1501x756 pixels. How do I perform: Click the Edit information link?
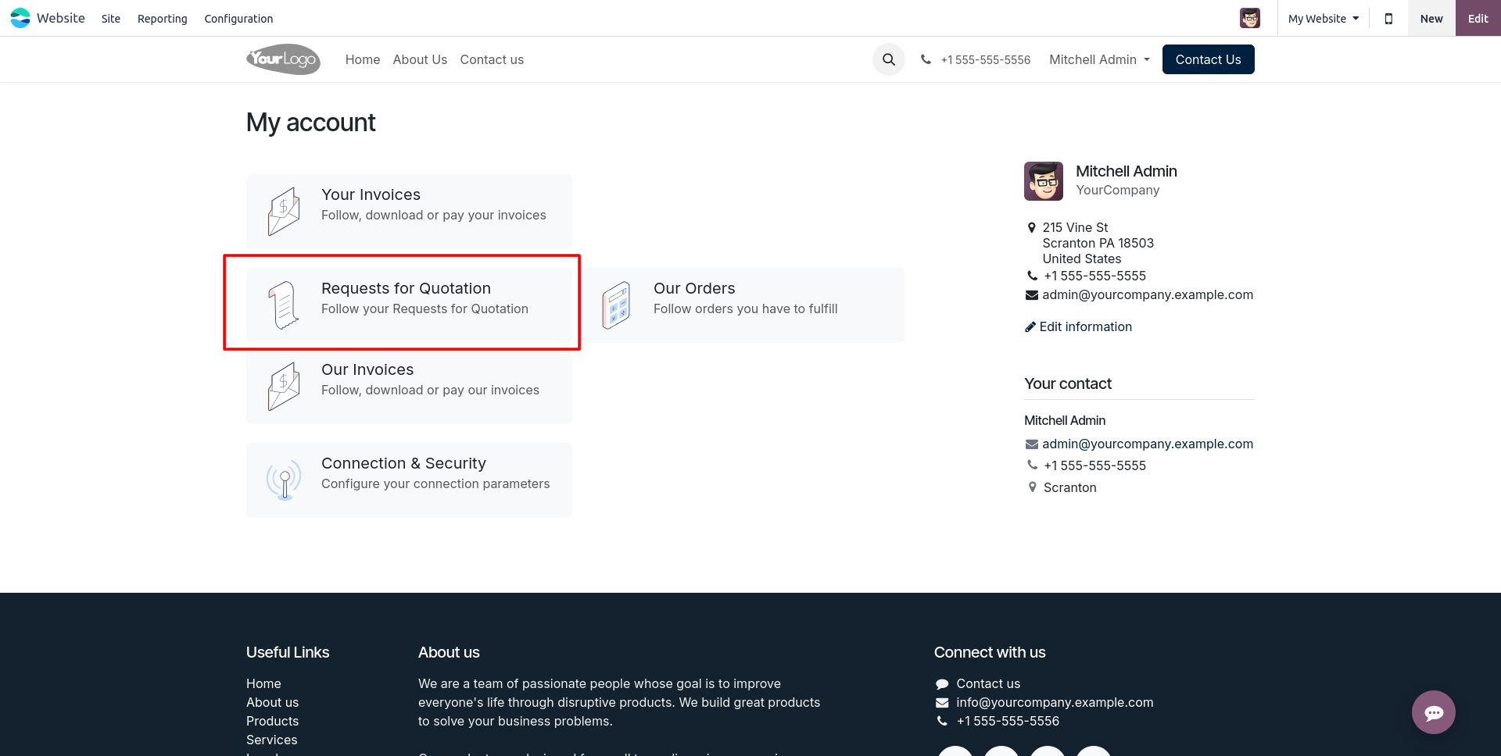click(x=1078, y=326)
